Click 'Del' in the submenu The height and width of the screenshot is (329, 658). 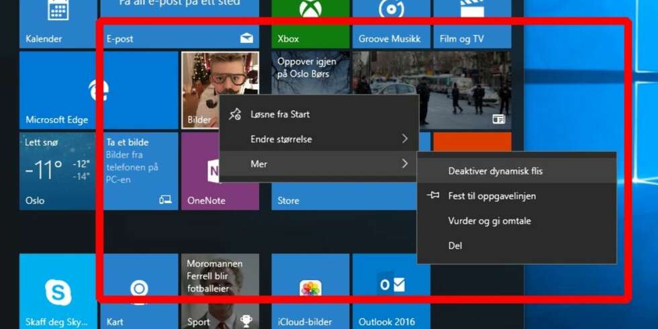click(x=516, y=246)
